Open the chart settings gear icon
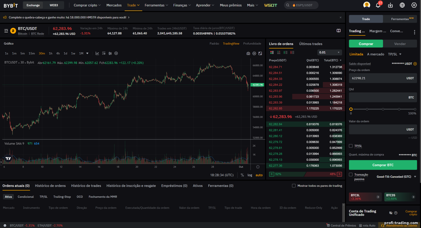 point(254,53)
